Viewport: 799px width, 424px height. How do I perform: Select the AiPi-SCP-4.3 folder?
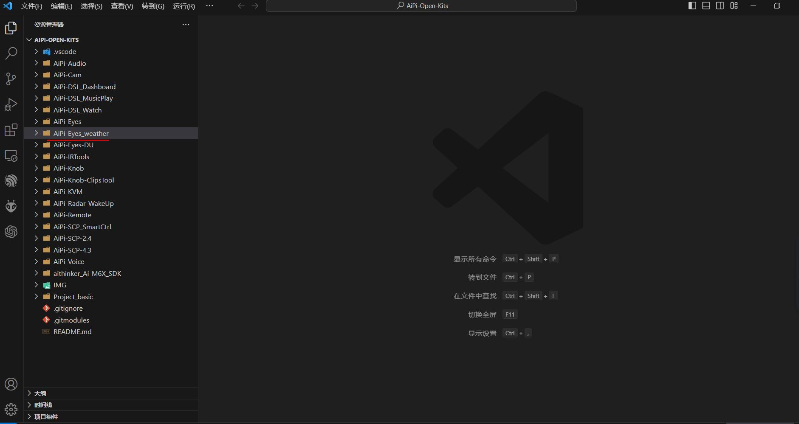[x=111, y=250]
